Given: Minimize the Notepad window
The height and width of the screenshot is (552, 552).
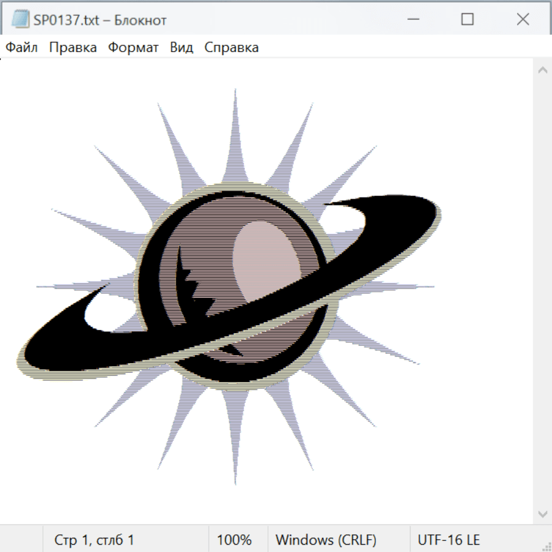Looking at the screenshot, I should click(x=412, y=20).
